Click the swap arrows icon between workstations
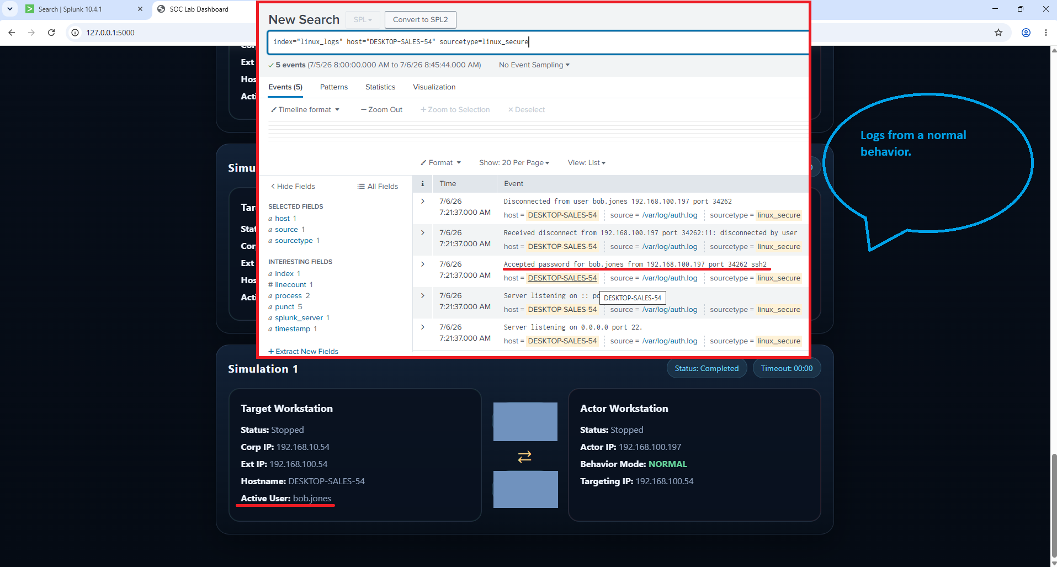The height and width of the screenshot is (567, 1057). click(524, 457)
